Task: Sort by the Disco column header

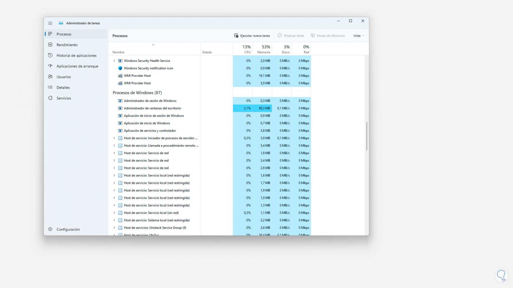Action: 282,49
